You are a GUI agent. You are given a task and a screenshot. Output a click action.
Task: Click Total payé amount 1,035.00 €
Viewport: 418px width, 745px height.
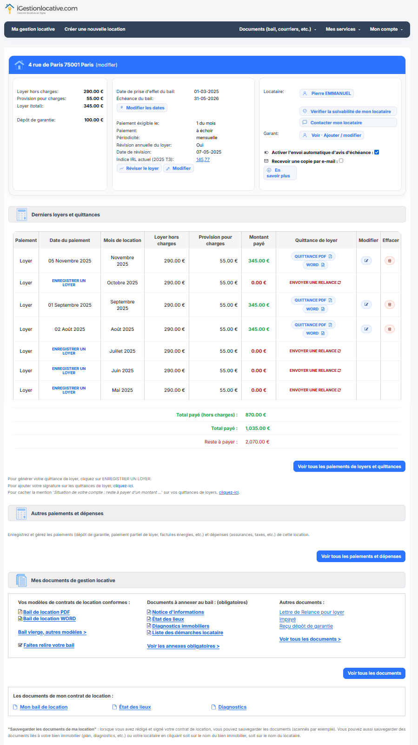tap(258, 429)
